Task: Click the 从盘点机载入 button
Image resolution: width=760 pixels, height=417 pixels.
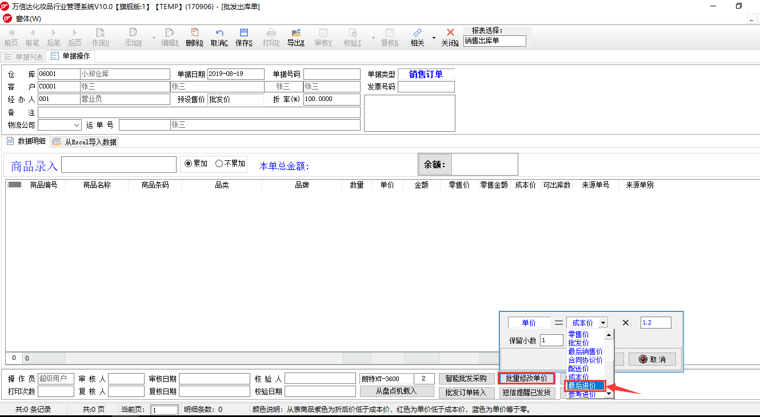Action: point(396,391)
